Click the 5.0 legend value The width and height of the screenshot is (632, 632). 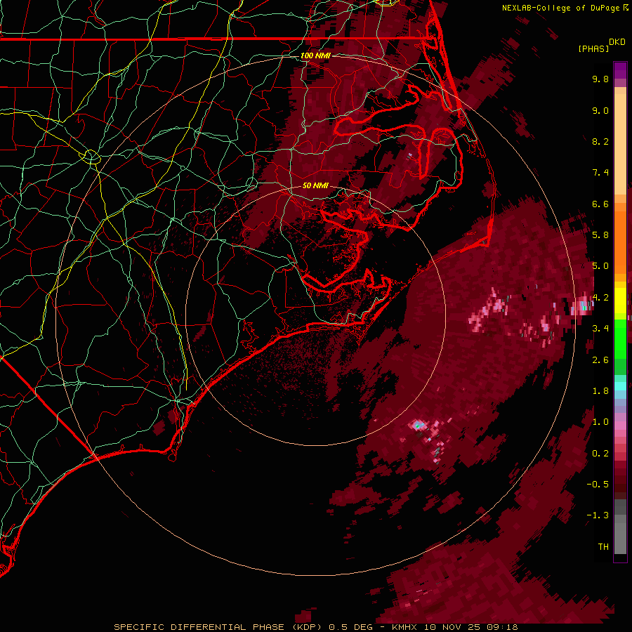(600, 266)
